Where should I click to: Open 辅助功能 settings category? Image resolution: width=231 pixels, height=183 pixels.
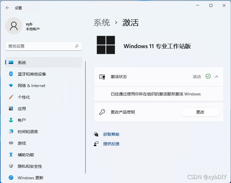point(44,154)
